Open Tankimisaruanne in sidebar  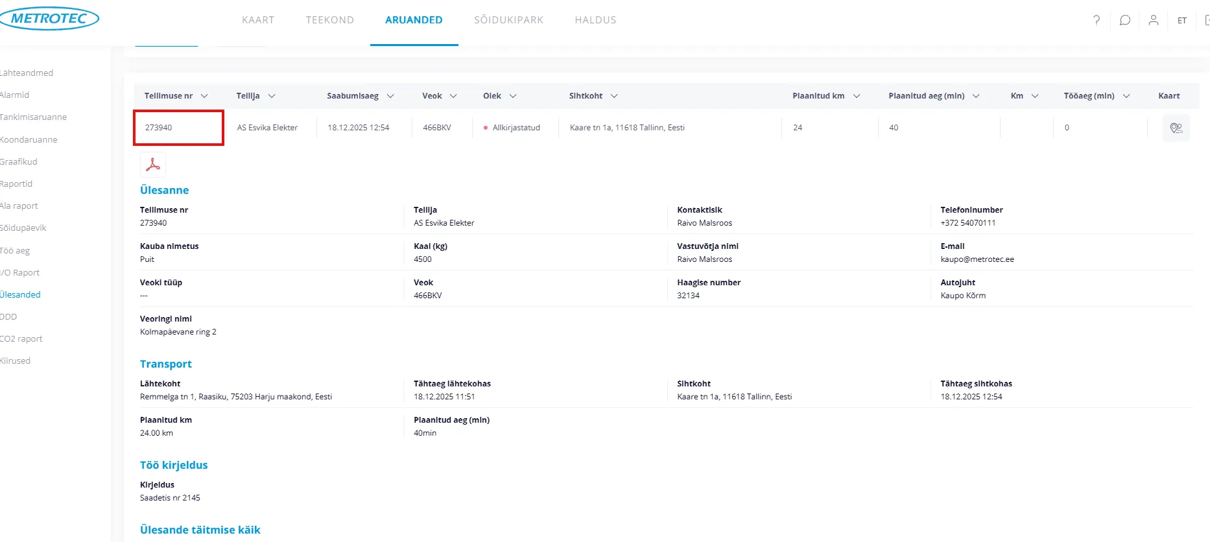coord(33,117)
